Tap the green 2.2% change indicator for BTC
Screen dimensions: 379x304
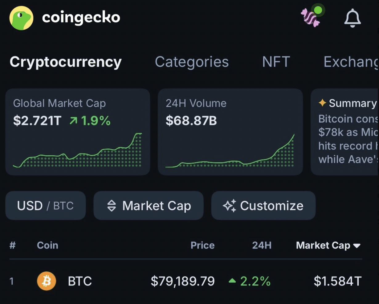point(253,281)
